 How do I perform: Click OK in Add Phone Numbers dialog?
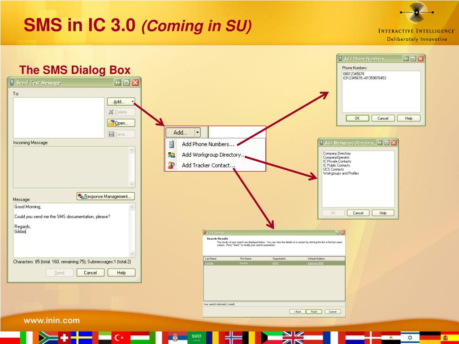pyautogui.click(x=357, y=118)
